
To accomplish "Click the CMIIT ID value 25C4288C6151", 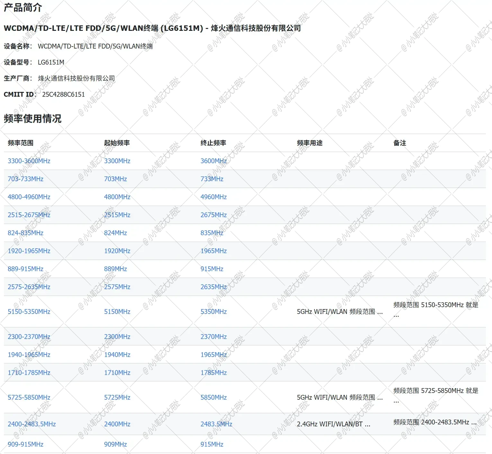I will [x=63, y=94].
